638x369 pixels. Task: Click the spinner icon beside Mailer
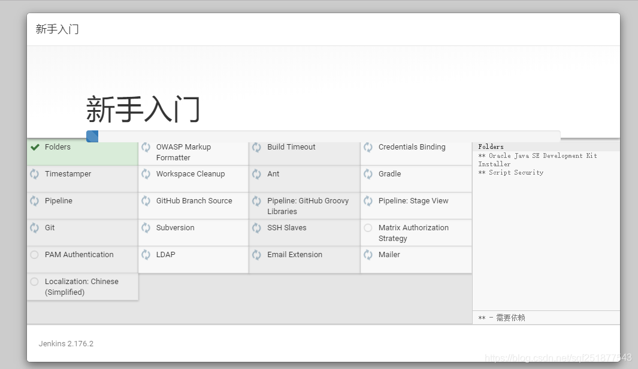368,254
